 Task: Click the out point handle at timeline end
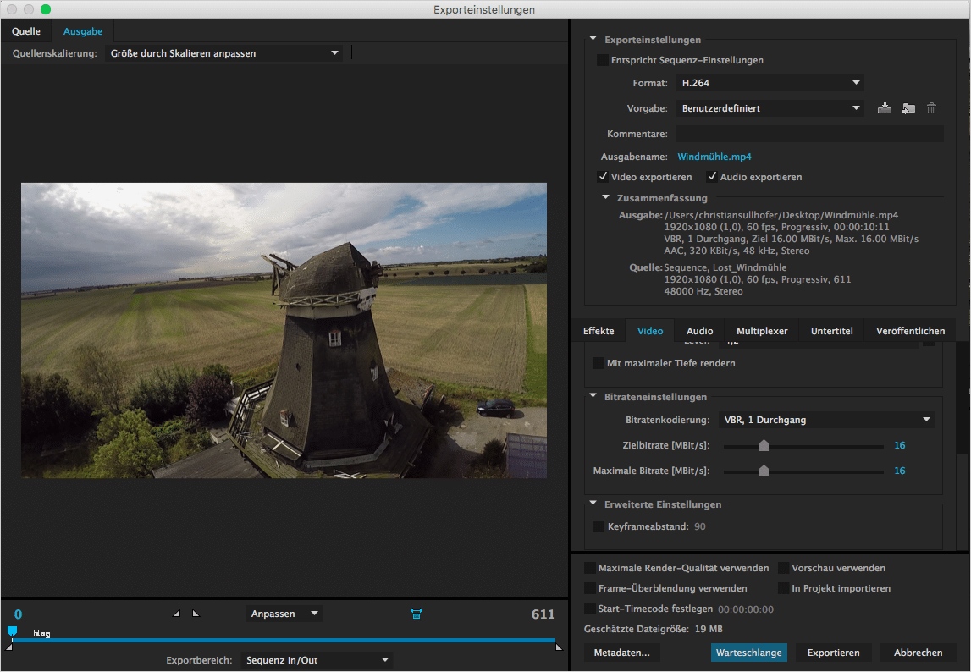558,647
